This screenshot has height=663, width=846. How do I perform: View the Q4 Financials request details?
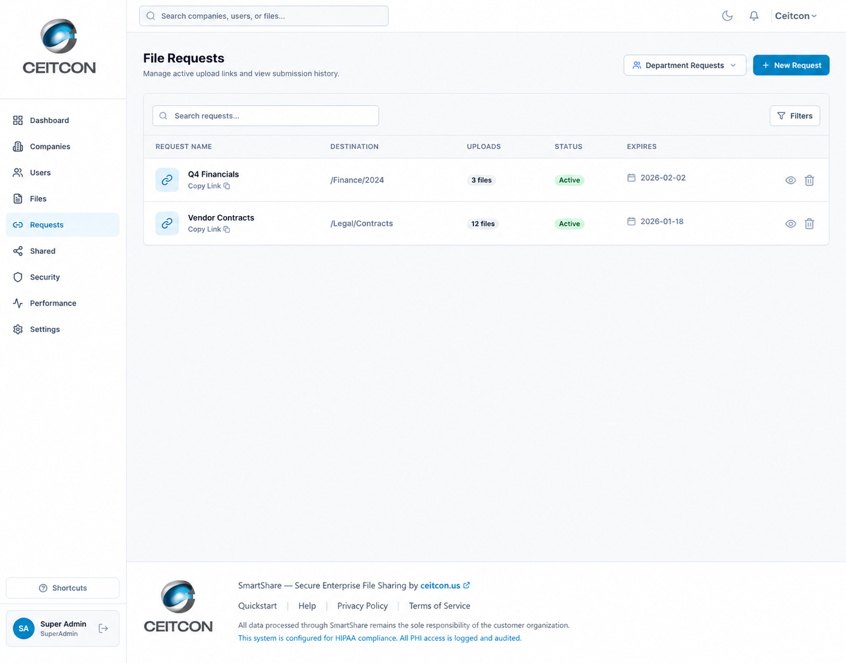click(x=790, y=180)
